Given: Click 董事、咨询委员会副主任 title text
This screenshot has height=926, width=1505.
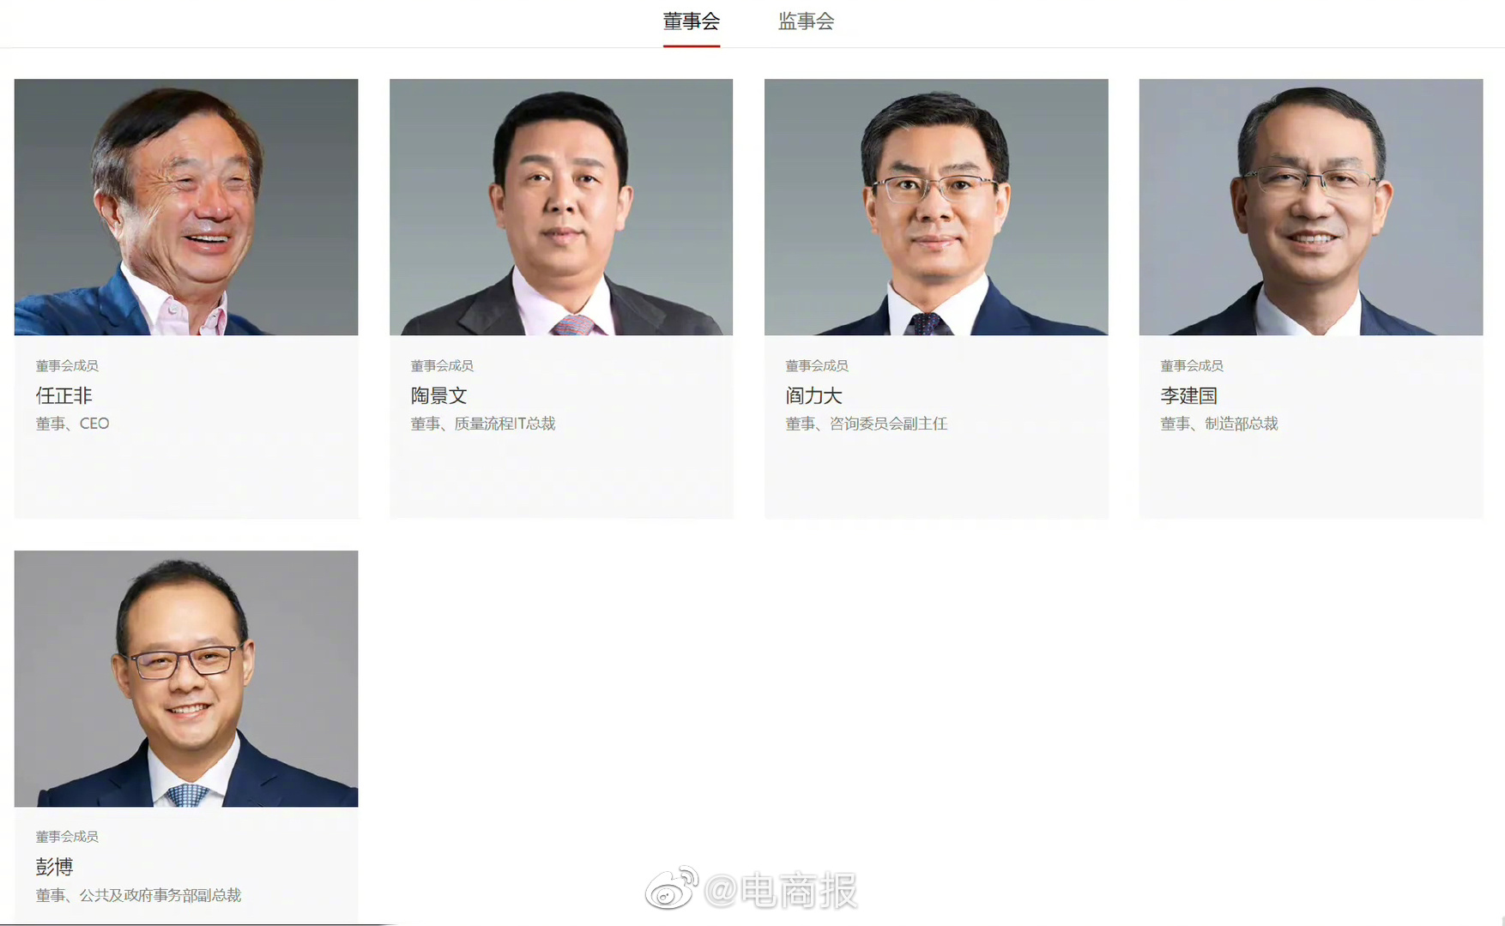Looking at the screenshot, I should (867, 424).
